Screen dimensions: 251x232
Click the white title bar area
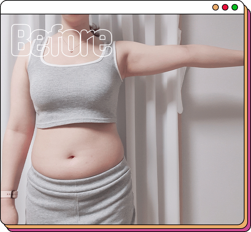(x=103, y=7)
